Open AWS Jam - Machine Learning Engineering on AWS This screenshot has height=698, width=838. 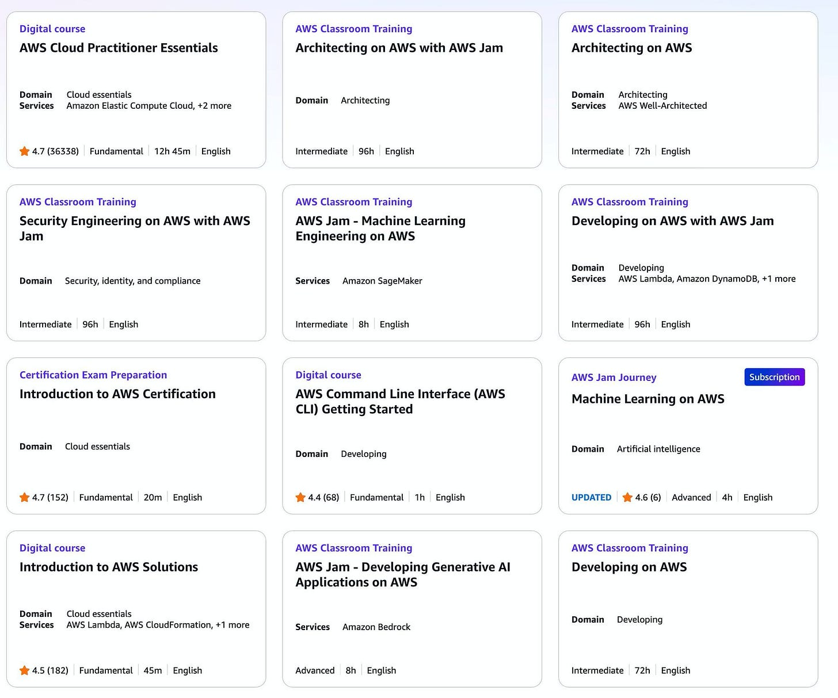coord(380,228)
